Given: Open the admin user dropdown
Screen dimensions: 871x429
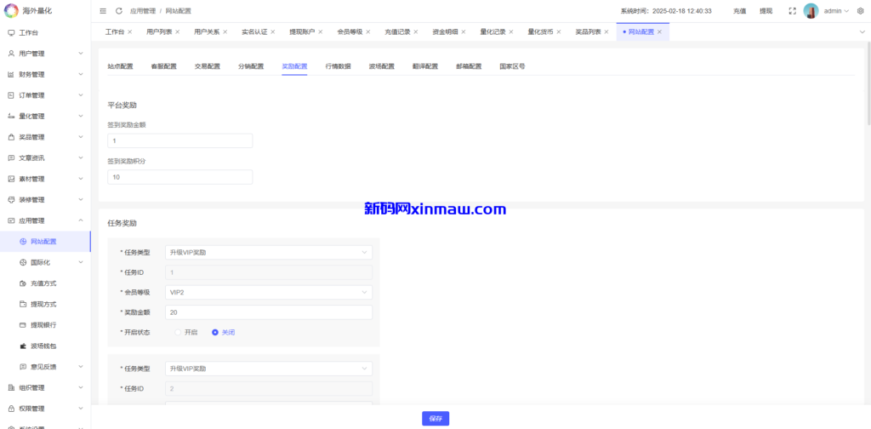Looking at the screenshot, I should (836, 11).
